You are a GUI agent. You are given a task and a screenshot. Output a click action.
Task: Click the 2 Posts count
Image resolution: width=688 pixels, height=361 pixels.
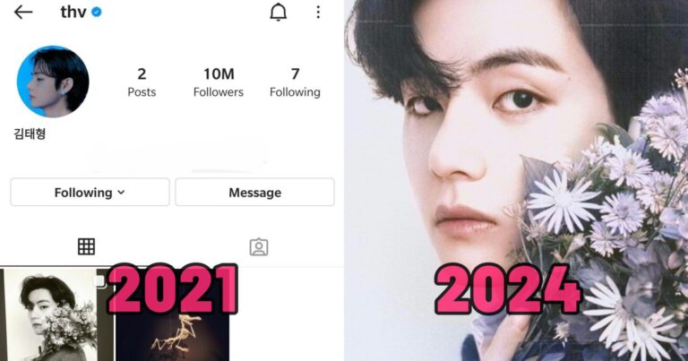142,82
